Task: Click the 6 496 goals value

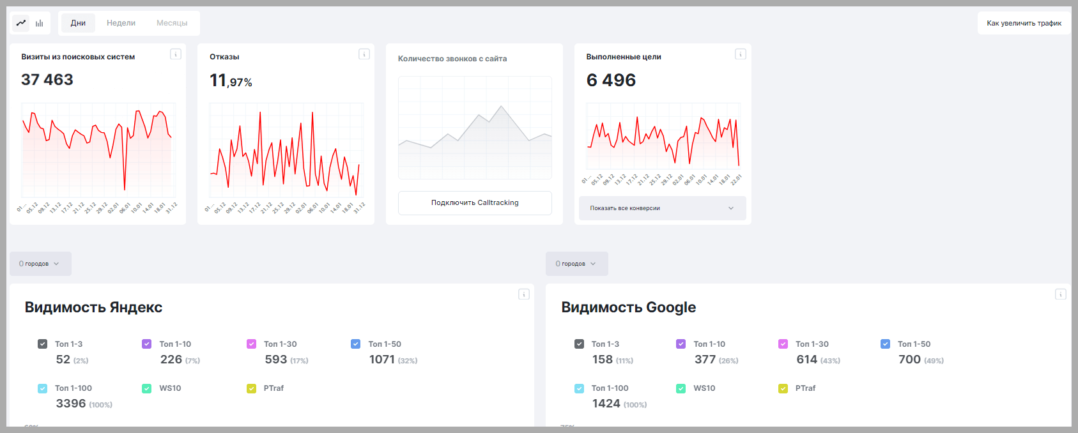Action: pyautogui.click(x=611, y=80)
